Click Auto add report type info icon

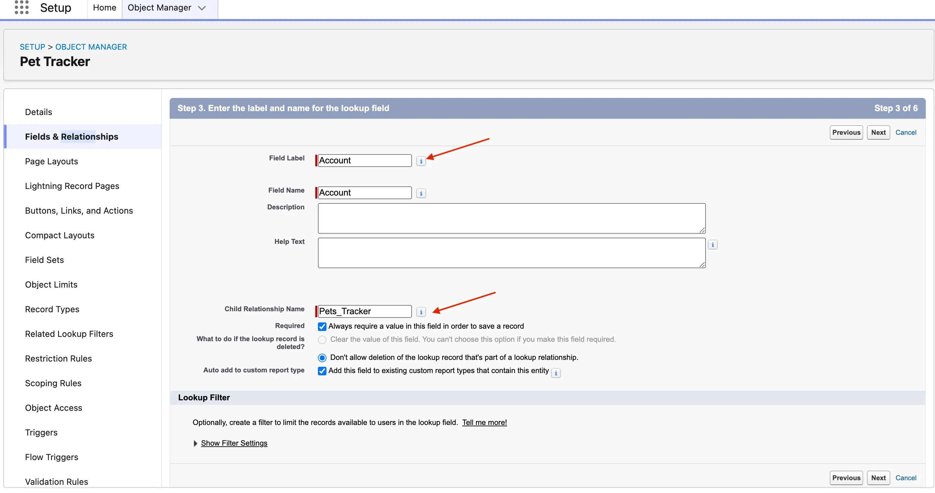[x=555, y=373]
